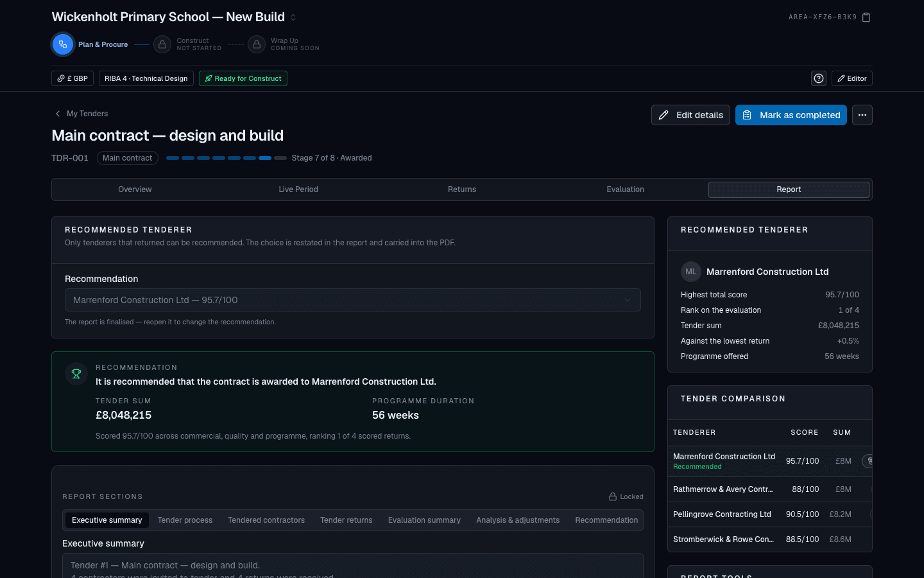Click the locked Construct stage icon
Screen dimensions: 924x578
pos(162,44)
